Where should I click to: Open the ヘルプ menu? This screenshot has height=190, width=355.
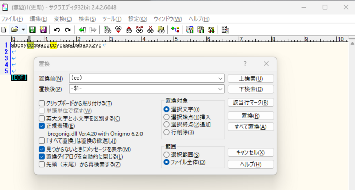(x=199, y=19)
